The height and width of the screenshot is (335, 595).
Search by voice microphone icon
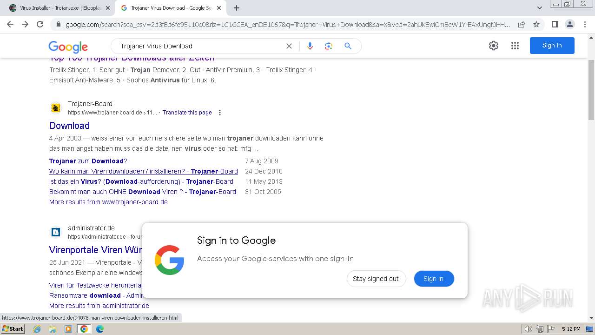pyautogui.click(x=310, y=46)
